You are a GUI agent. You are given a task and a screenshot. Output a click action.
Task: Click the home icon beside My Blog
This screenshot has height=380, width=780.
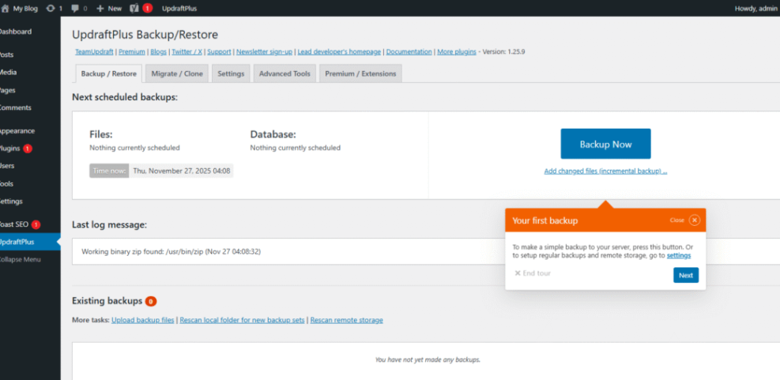tap(6, 9)
